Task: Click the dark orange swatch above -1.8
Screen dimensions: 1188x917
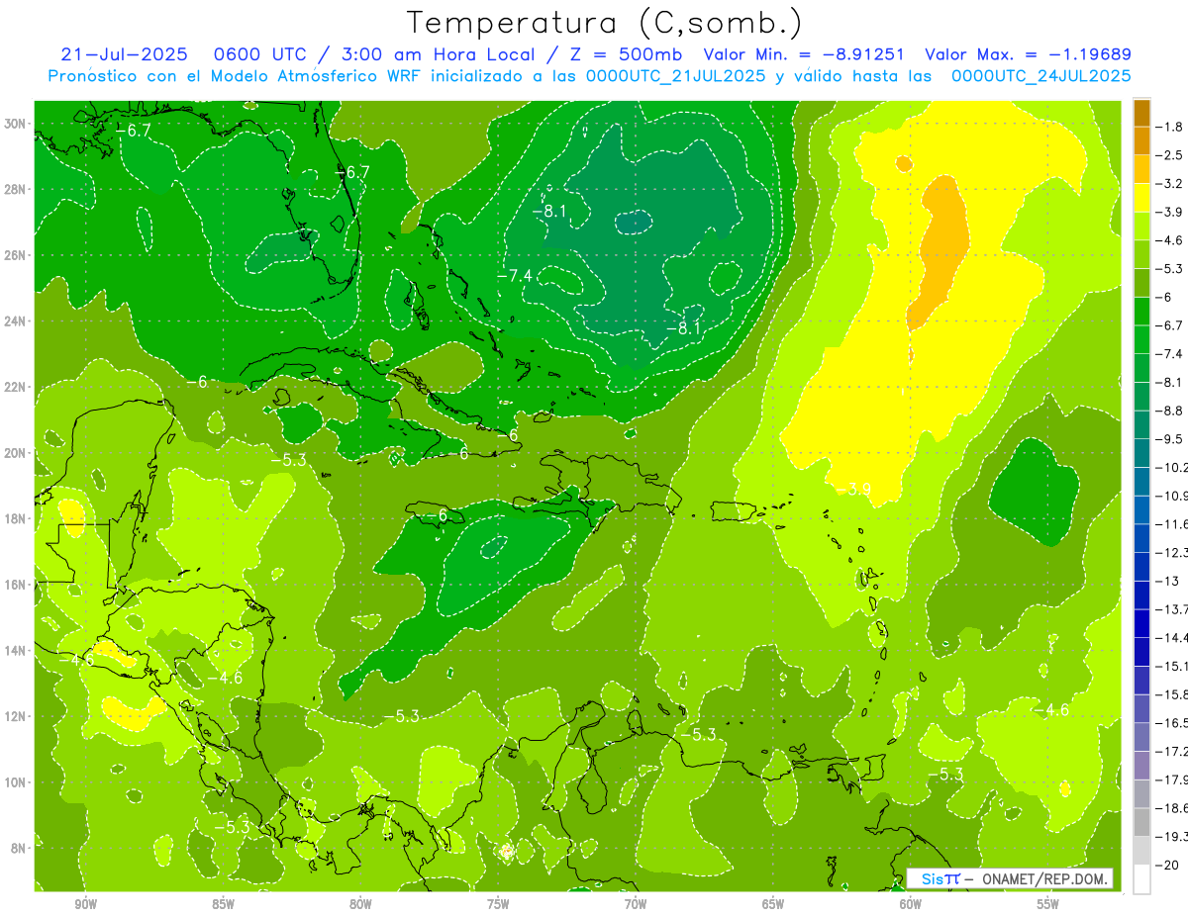Action: (x=1141, y=113)
